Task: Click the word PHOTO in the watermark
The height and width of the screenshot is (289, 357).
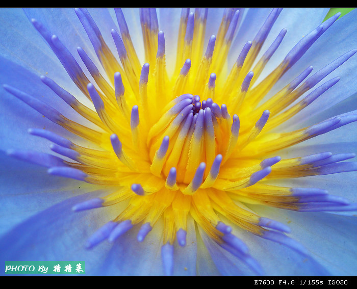Action: [x=20, y=268]
